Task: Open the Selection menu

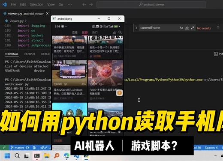Action: tap(36, 4)
